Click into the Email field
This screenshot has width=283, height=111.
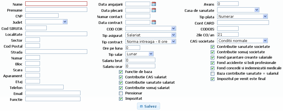click(x=53, y=93)
